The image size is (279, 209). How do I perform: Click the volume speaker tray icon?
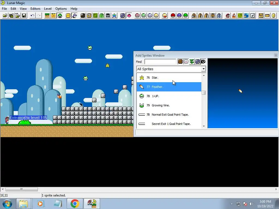[251, 204]
